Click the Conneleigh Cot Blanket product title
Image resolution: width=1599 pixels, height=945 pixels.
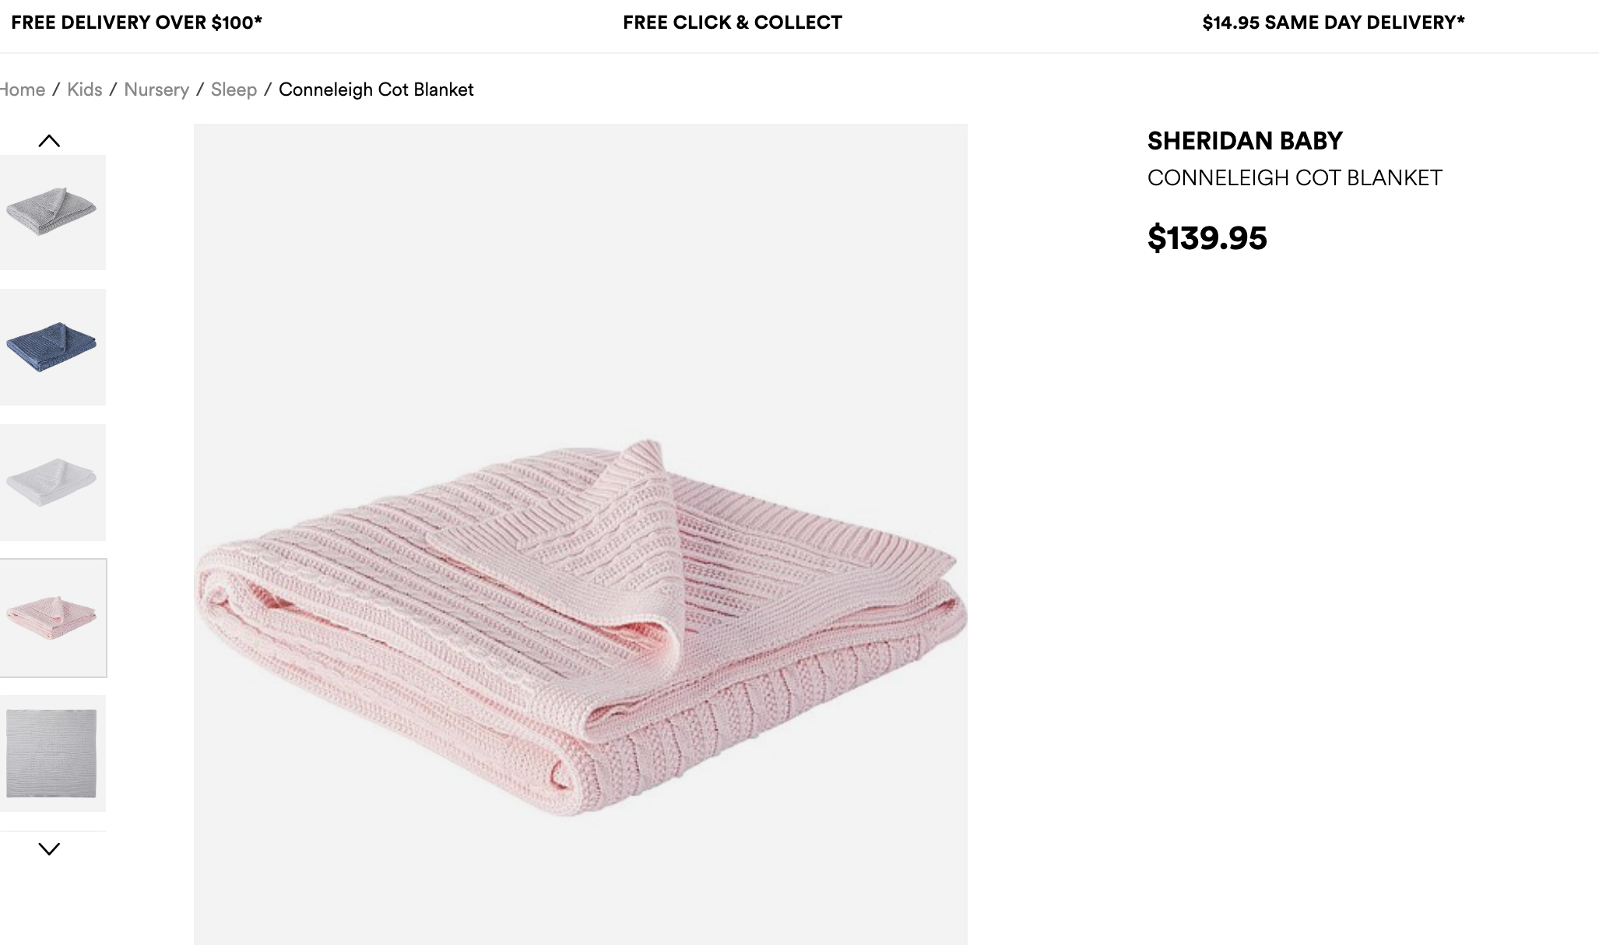pyautogui.click(x=1295, y=178)
